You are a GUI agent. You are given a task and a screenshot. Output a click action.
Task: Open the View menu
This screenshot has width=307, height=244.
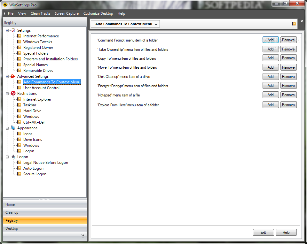[x=22, y=13]
